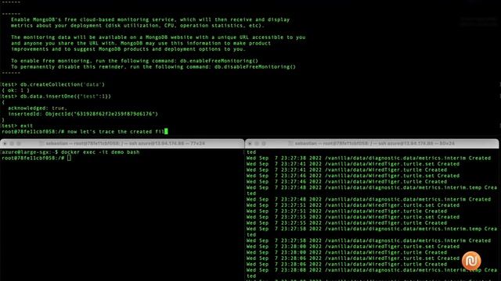Click the 23:27:38 metrics.interim Created log line

pyautogui.click(x=369, y=158)
